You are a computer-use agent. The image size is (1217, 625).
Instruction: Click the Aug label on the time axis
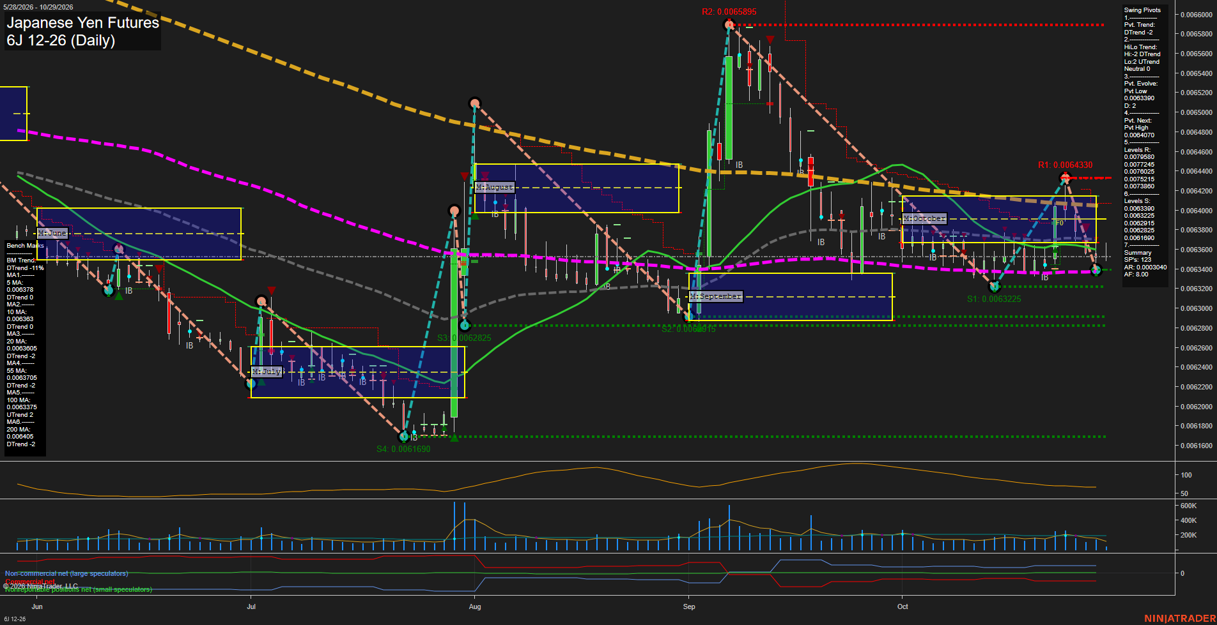coord(474,606)
